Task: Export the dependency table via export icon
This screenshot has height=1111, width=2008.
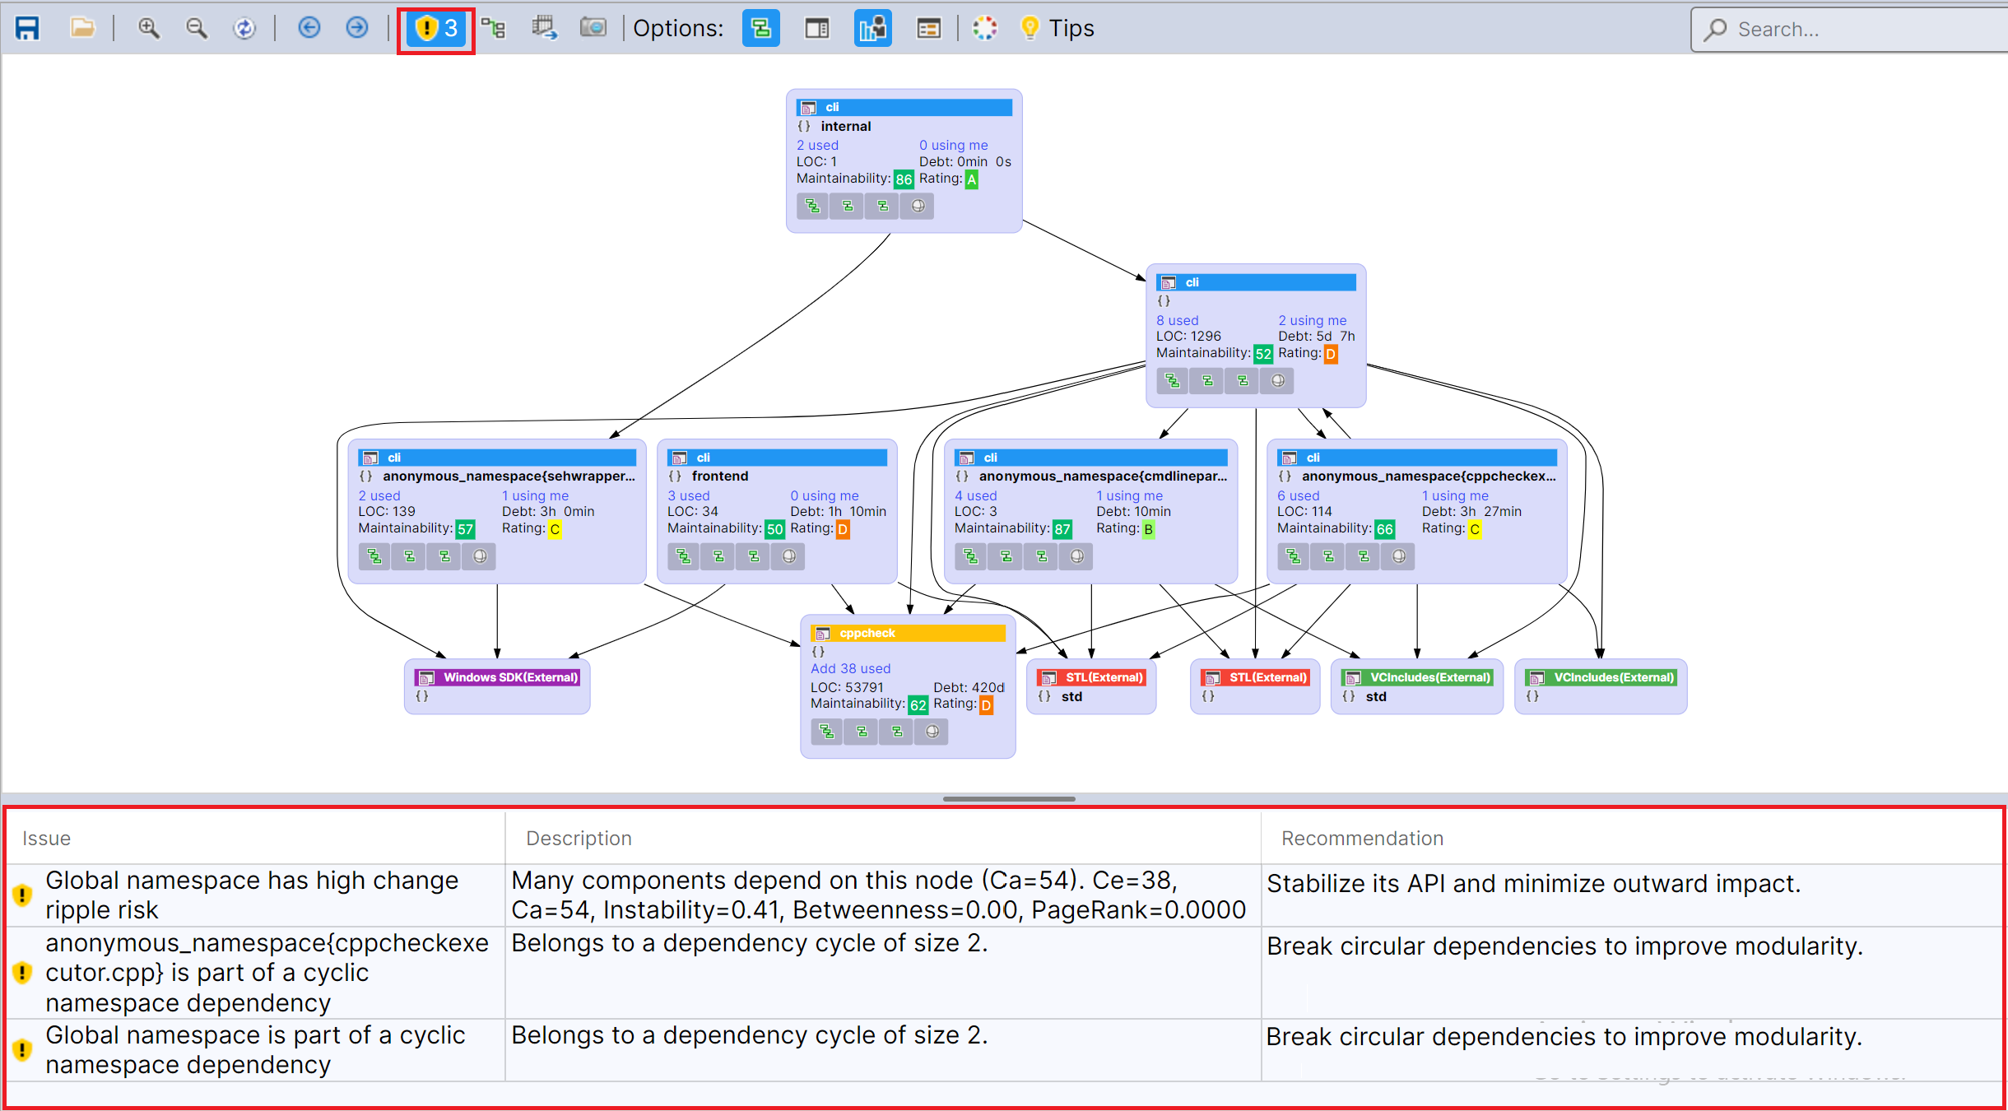Action: click(544, 27)
